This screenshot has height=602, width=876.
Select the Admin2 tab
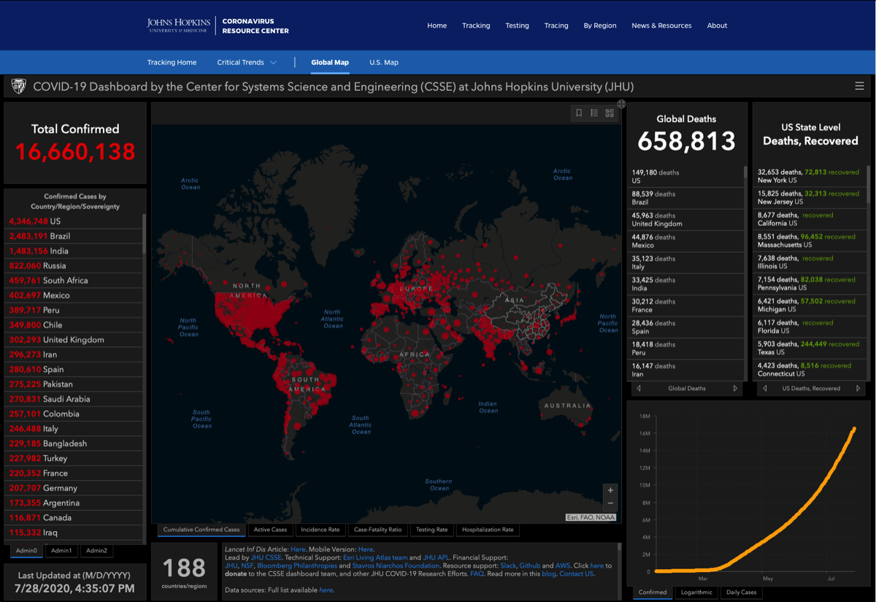click(x=96, y=551)
